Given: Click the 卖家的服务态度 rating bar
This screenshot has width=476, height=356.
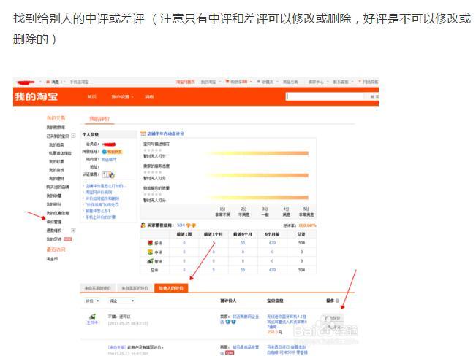Looking at the screenshot, I should [257, 175].
